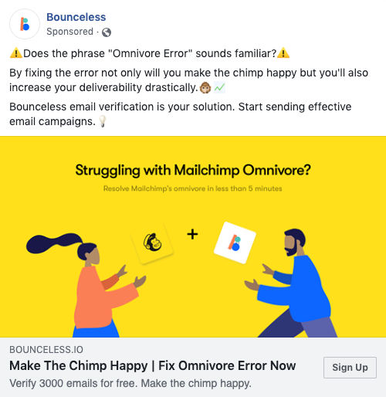This screenshot has width=386, height=397.
Task: Click the light bulb emoji
Action: [x=103, y=121]
